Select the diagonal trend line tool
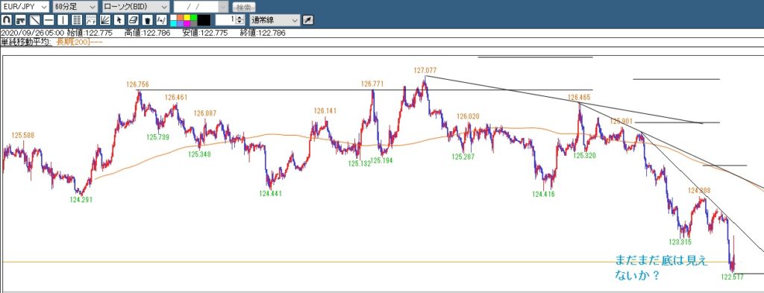The image size is (764, 293). pyautogui.click(x=34, y=20)
